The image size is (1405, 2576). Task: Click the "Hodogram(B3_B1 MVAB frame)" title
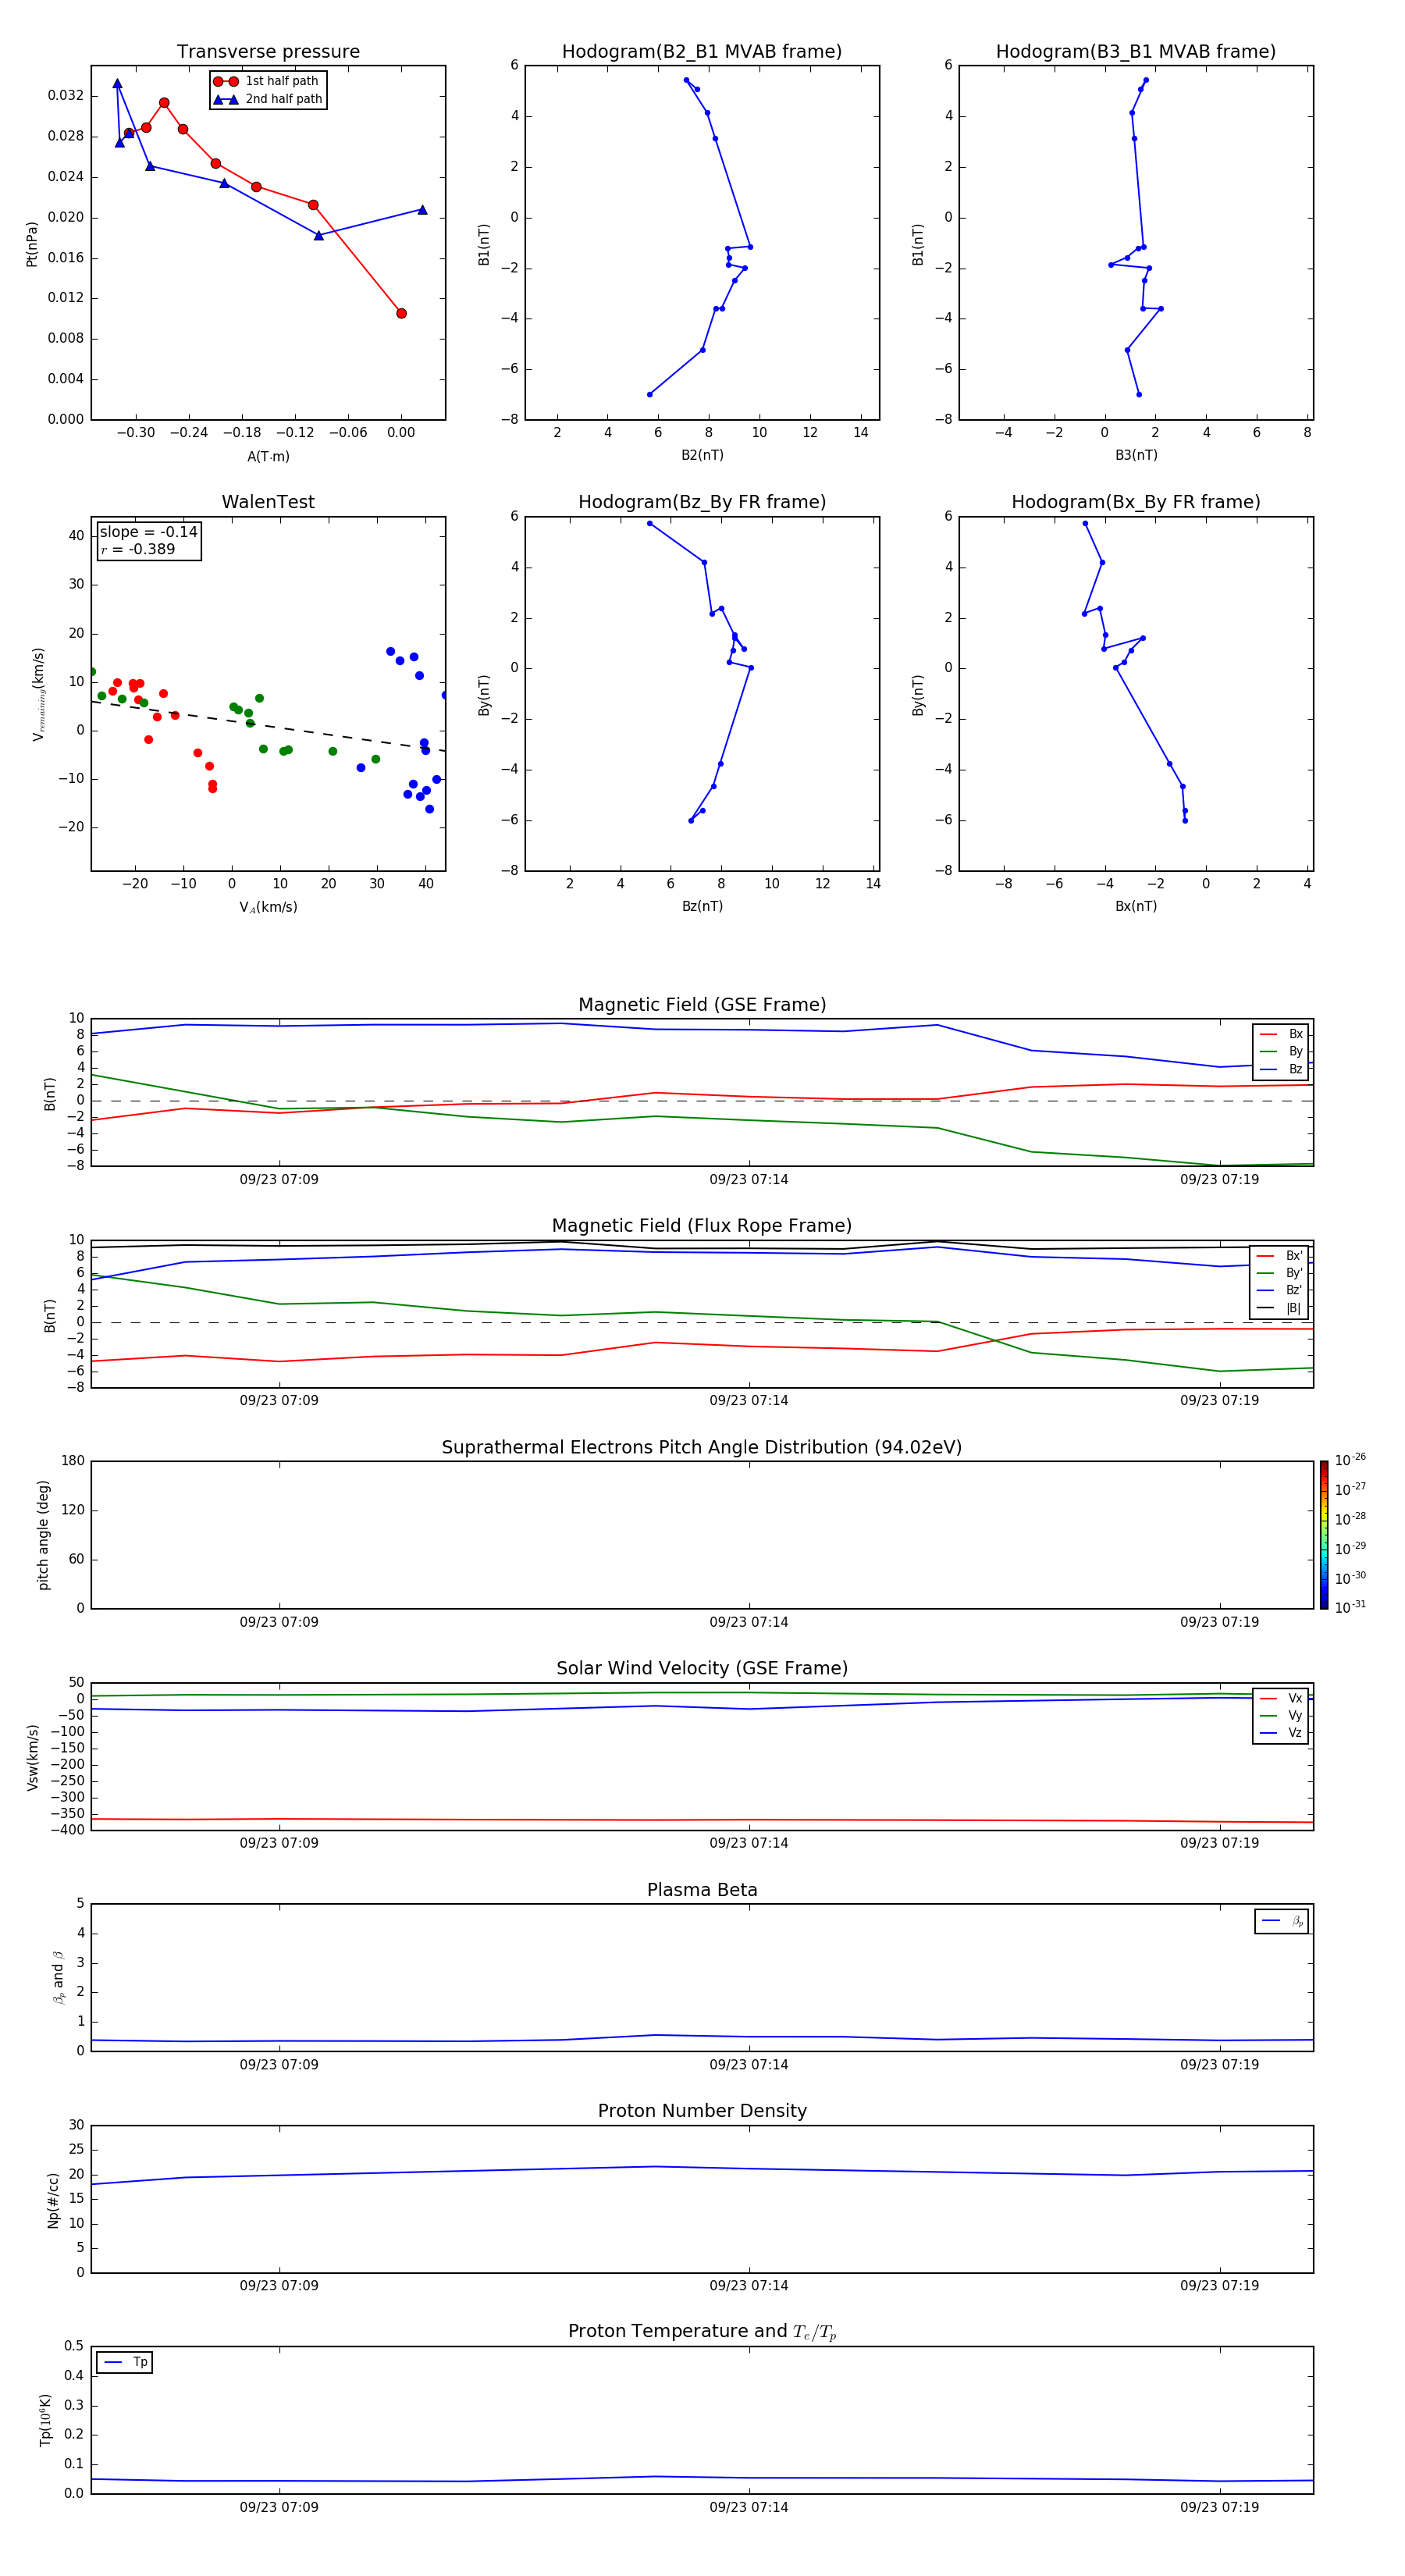1136,52
